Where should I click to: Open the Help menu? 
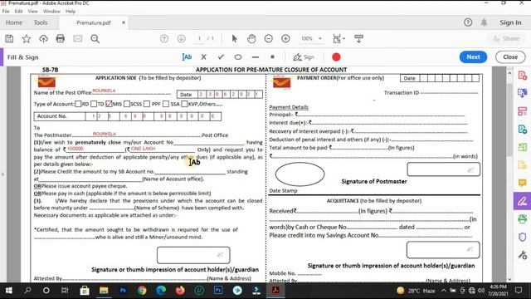tap(71, 11)
